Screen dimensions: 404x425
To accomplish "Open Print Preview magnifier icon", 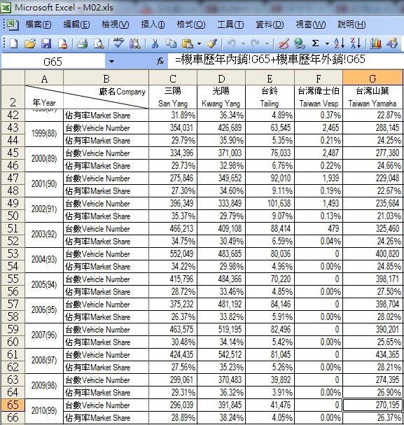I will 99,43.
